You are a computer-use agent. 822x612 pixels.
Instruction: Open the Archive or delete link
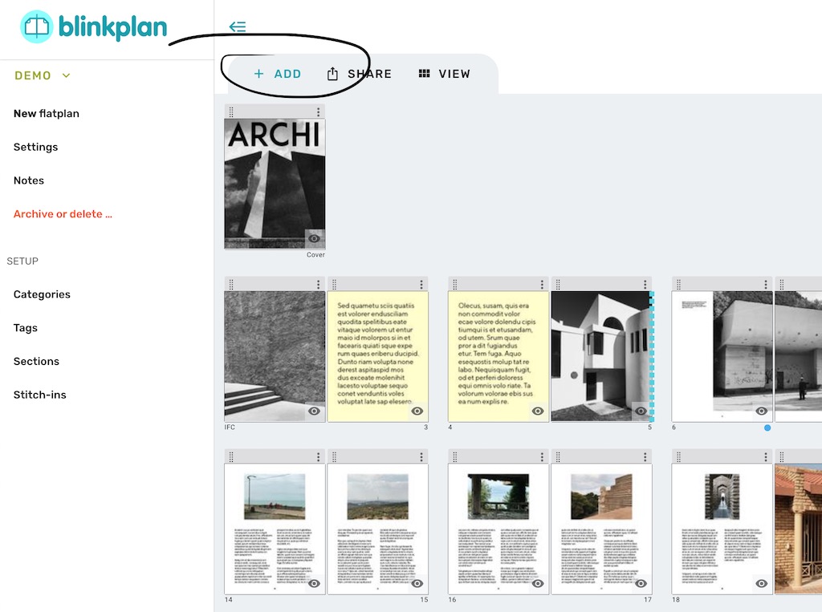(61, 213)
